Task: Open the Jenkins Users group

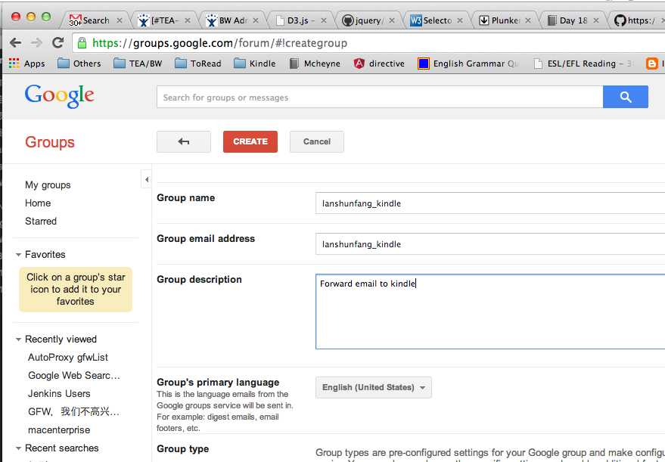Action: (59, 394)
